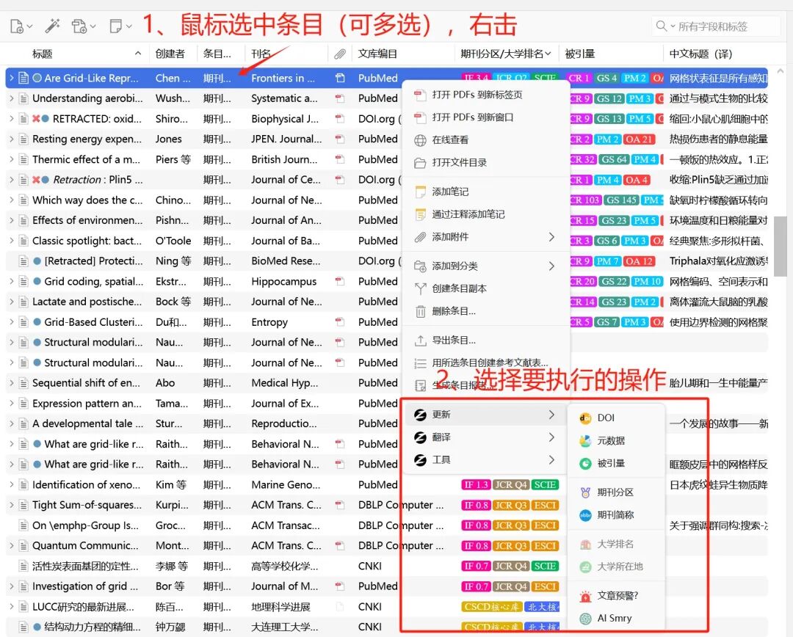This screenshot has height=637, width=793.
Task: Click the magic wand add-by-identifier icon
Action: (53, 26)
